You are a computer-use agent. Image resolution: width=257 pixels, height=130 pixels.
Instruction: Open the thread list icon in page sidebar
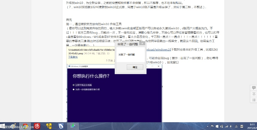click(254, 100)
